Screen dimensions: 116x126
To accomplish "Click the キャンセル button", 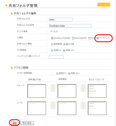I will click(27, 123).
